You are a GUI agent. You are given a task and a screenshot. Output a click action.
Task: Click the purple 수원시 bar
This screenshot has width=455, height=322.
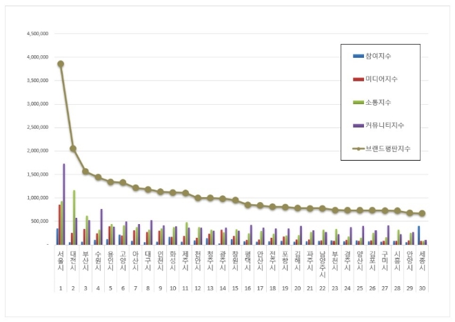click(101, 227)
